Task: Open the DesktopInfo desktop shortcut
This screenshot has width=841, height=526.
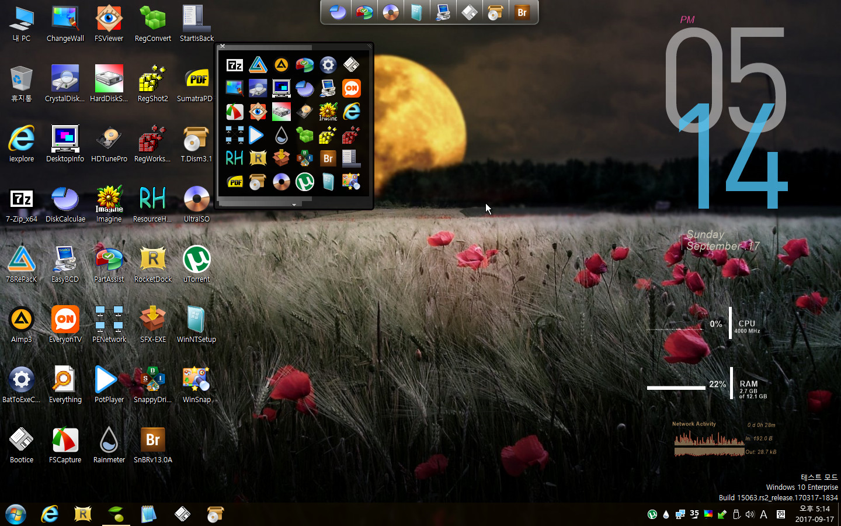Action: pos(65,144)
